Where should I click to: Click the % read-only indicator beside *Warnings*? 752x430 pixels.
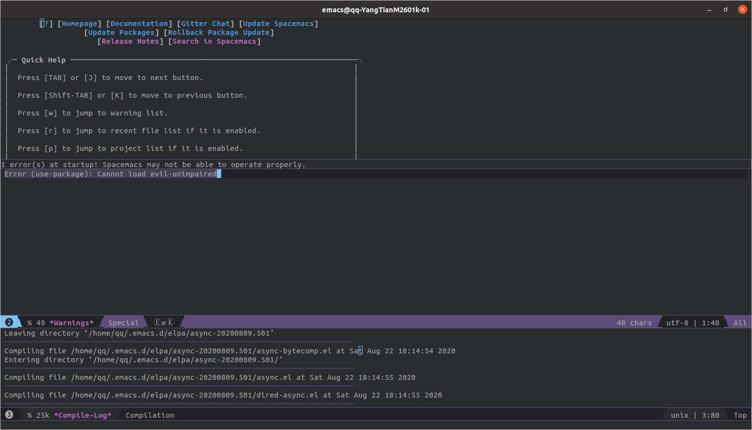click(29, 323)
